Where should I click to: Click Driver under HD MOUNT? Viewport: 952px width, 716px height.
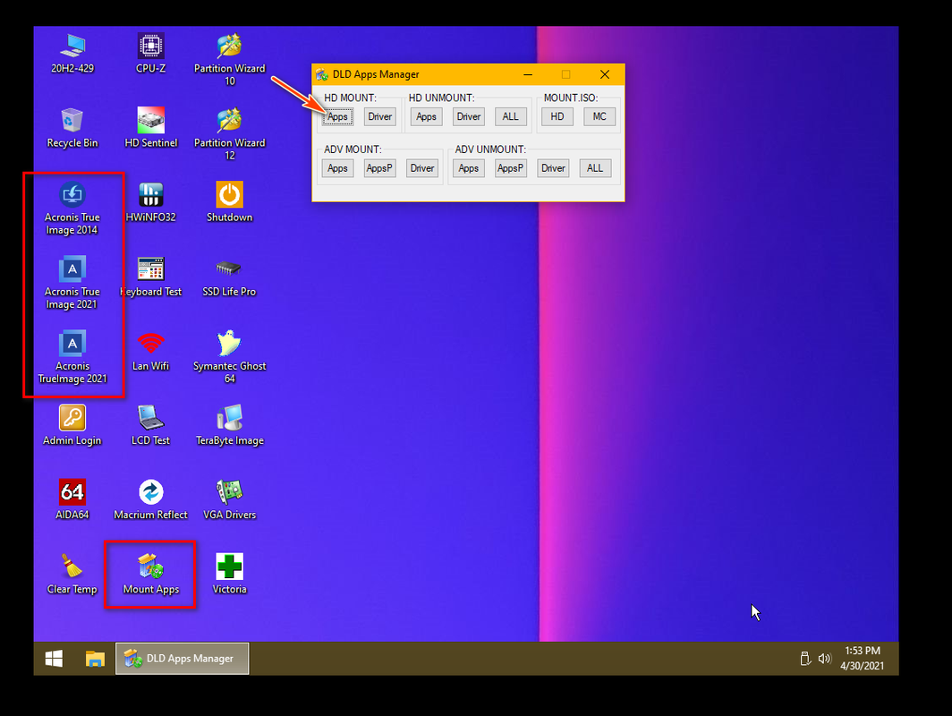tap(380, 116)
